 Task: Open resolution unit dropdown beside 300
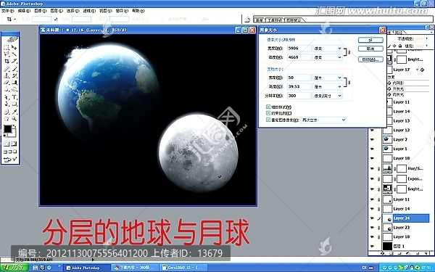[x=339, y=96]
